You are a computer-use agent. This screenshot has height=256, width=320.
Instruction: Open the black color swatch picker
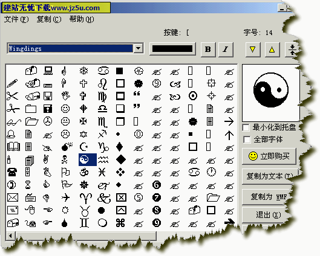(172, 49)
